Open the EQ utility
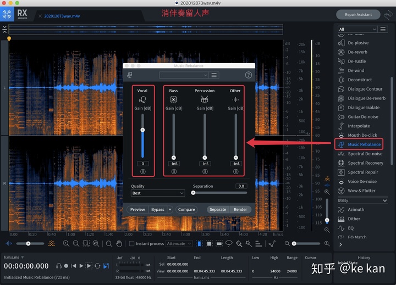396x285 pixels. 346,228
